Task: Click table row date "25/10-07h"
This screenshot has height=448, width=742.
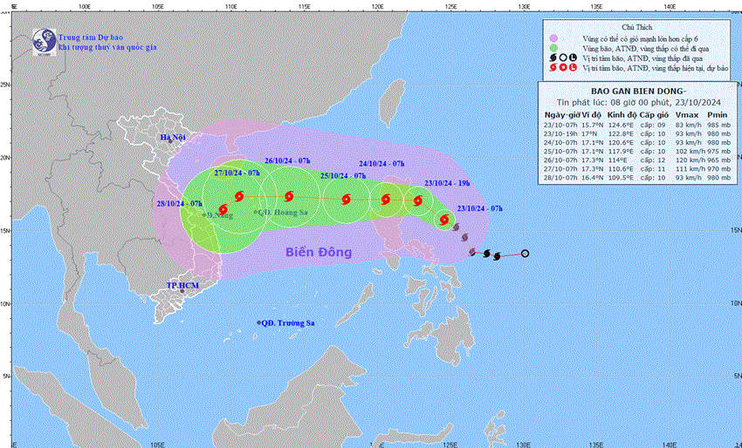Action: coord(561,152)
